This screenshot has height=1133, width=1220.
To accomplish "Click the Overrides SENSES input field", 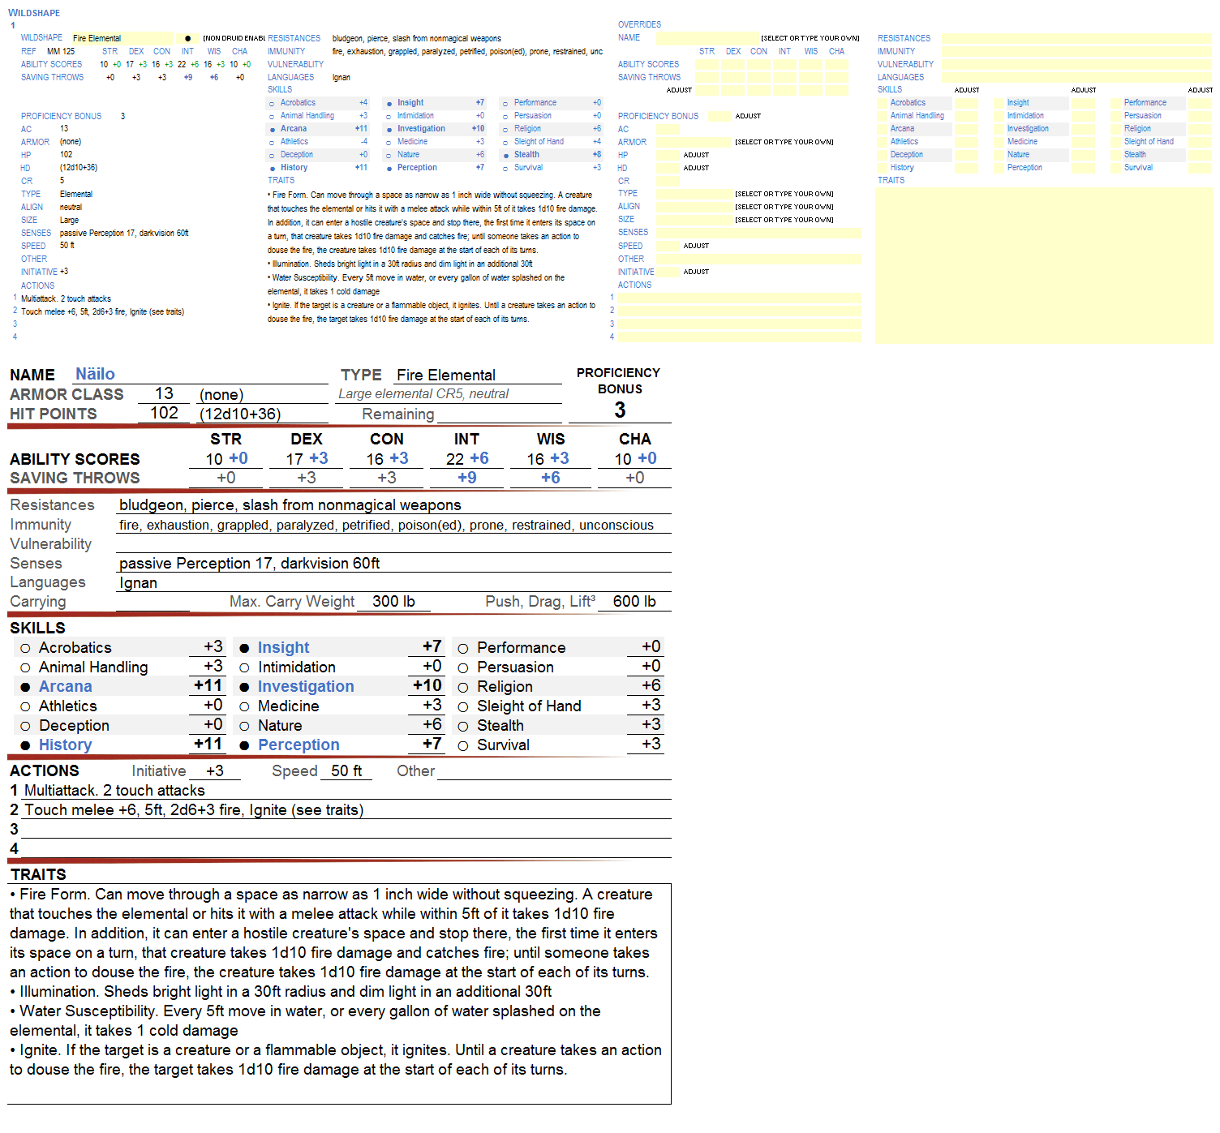I will click(x=759, y=233).
